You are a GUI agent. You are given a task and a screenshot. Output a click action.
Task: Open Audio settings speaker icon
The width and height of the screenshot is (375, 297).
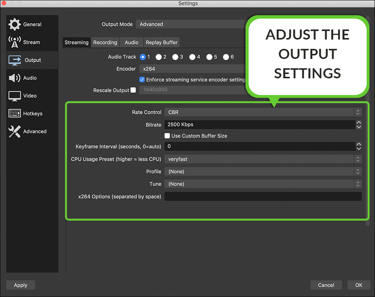point(15,78)
